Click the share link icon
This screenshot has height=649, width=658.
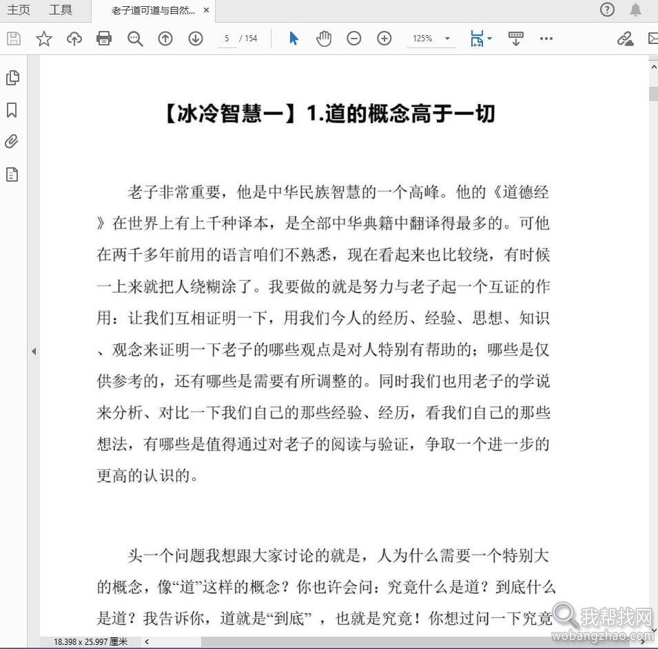tap(625, 39)
